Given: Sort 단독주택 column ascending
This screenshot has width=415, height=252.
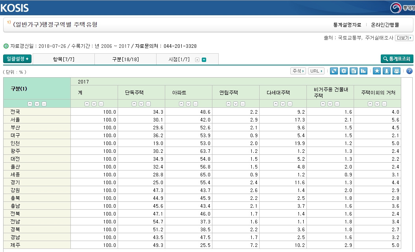Looking at the screenshot, I should point(134,104).
